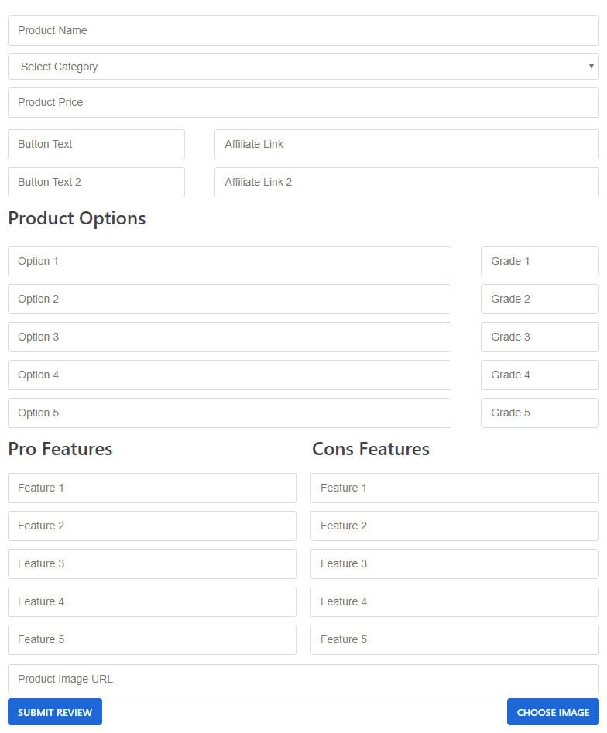The image size is (607, 733).
Task: Click the Grade 4 input
Action: 540,375
